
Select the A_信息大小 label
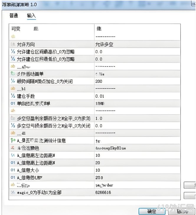[28, 170]
